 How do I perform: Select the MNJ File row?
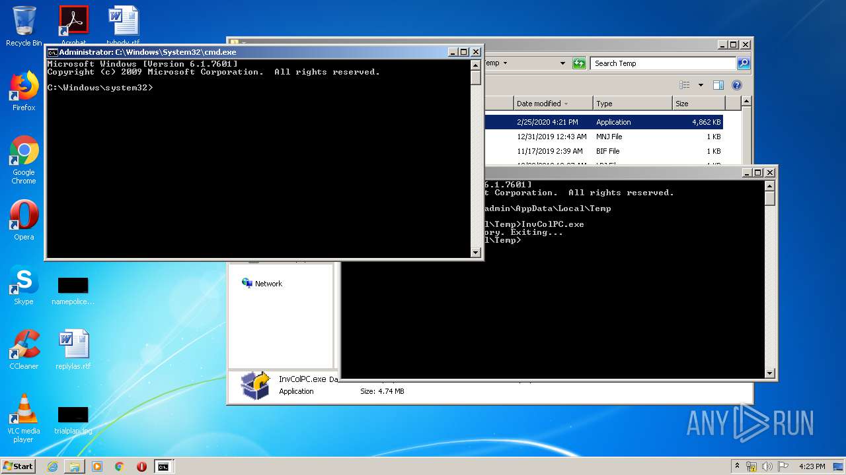point(603,137)
